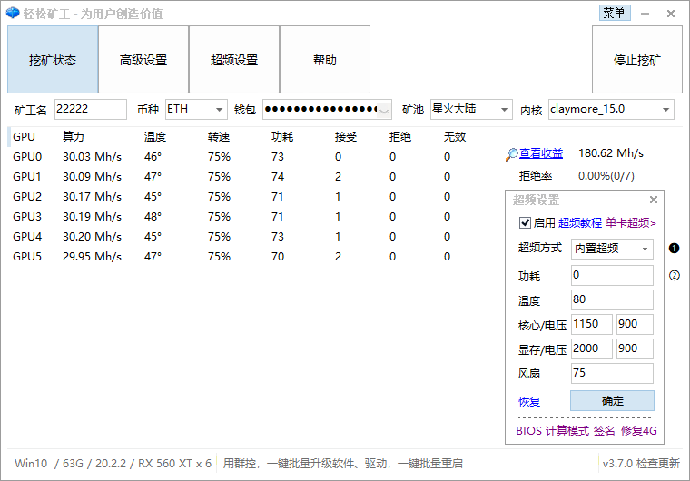Click the 矿工名 input field
The image size is (690, 481).
pyautogui.click(x=90, y=110)
